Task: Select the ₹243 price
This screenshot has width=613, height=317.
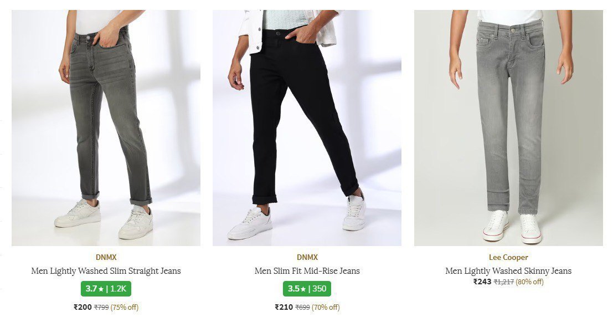Action: (482, 282)
